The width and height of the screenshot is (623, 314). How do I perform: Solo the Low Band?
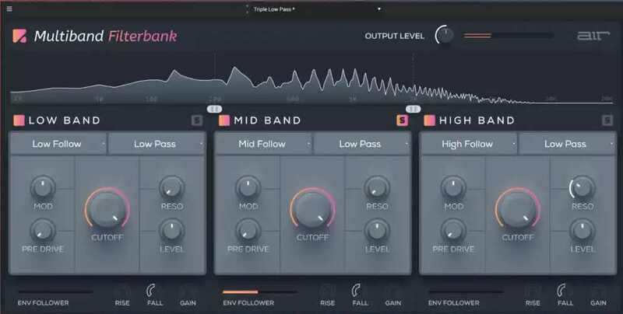(197, 120)
